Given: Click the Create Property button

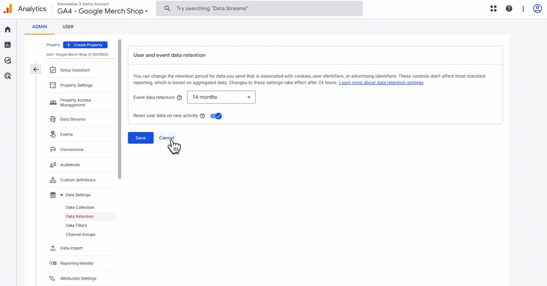Looking at the screenshot, I should click(85, 45).
